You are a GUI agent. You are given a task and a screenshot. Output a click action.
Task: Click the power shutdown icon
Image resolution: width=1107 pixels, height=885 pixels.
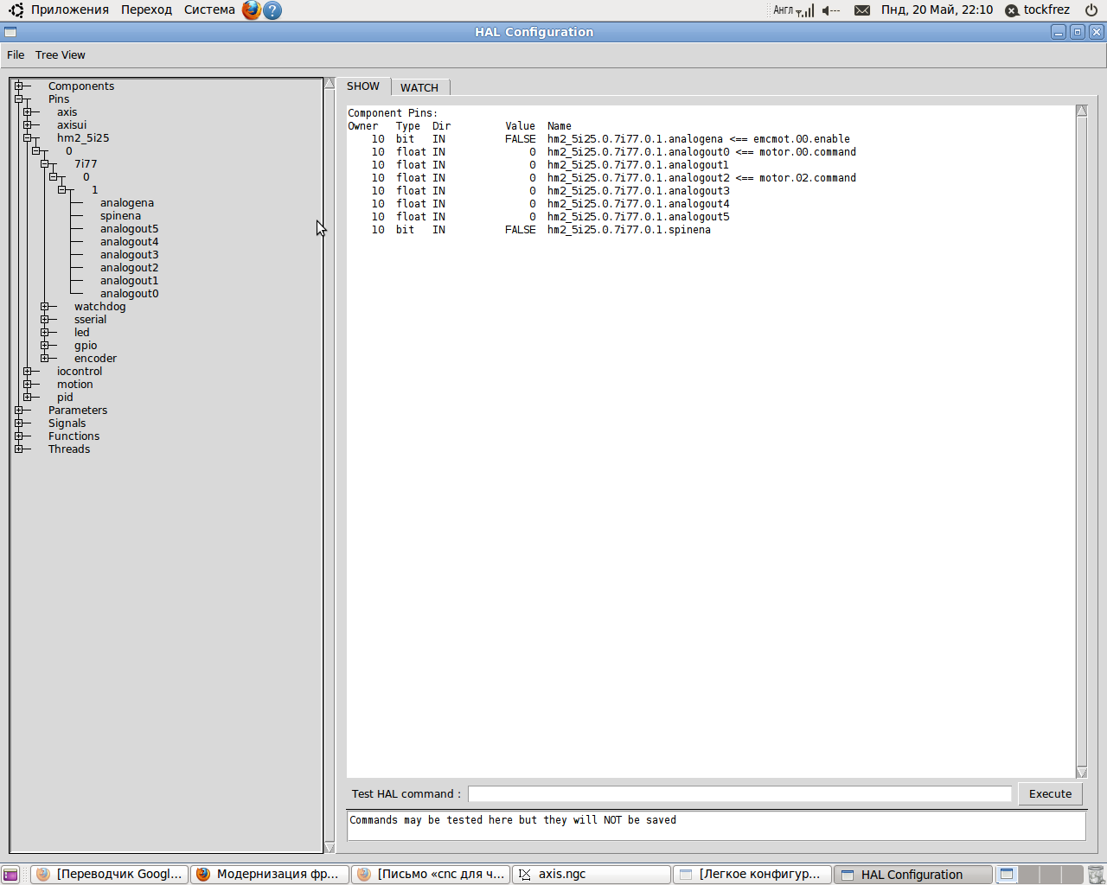(1091, 10)
